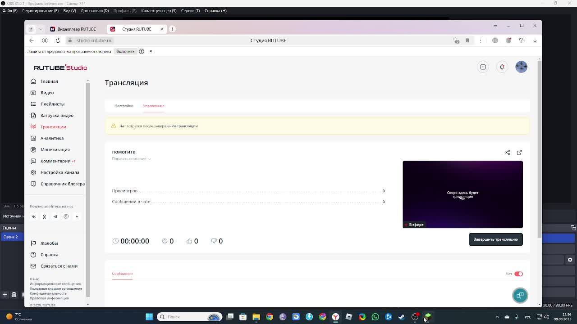Reload the studio.rutube.ru page
Image resolution: width=577 pixels, height=324 pixels.
coord(58,40)
